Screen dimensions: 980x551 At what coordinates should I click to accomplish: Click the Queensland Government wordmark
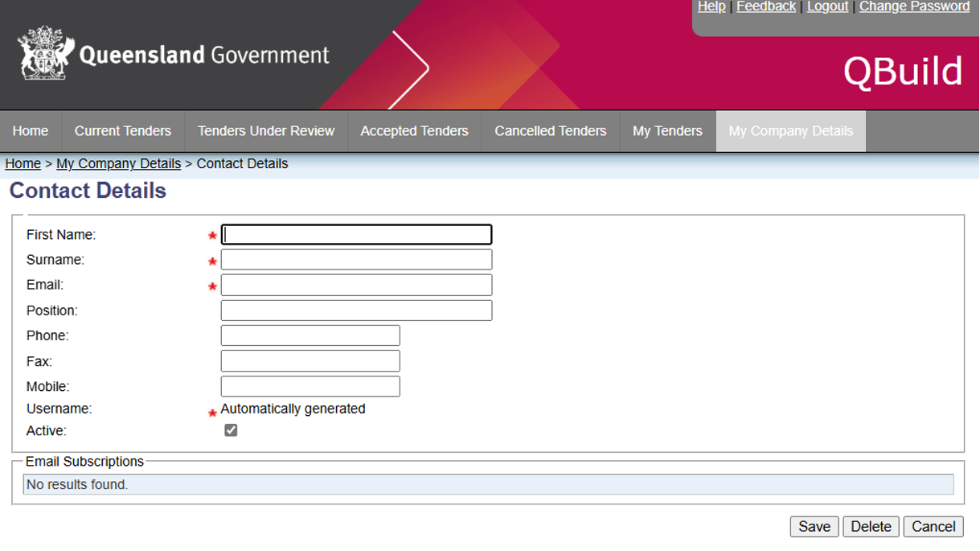204,55
